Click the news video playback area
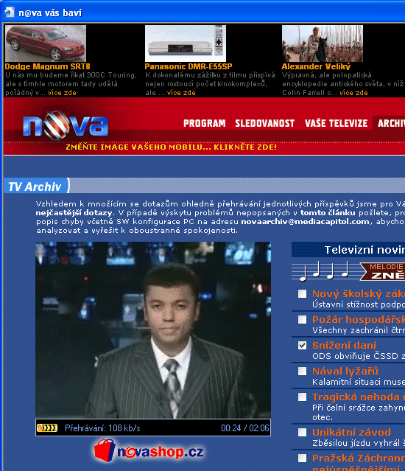Viewport: 405px width, 471px height. pos(153,330)
